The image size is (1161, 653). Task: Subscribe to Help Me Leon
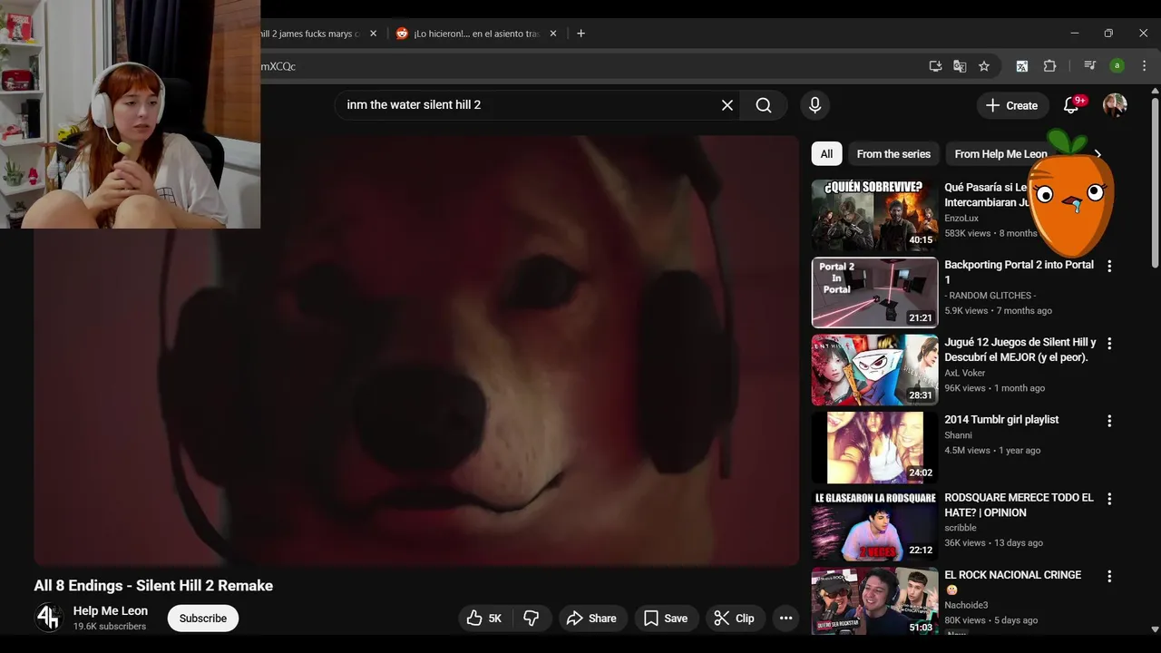coord(203,619)
